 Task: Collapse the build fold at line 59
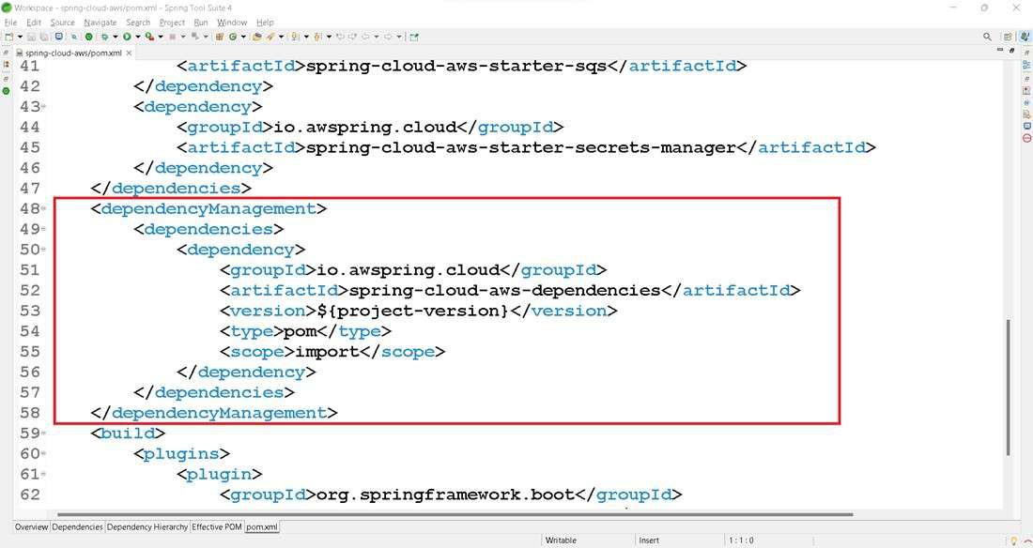click(43, 433)
